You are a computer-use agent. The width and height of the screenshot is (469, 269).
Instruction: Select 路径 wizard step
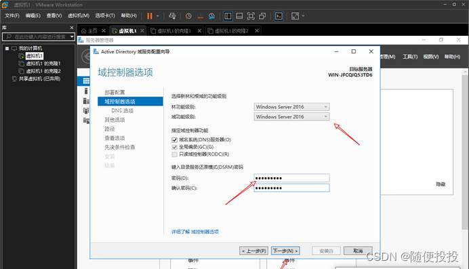[x=110, y=129]
